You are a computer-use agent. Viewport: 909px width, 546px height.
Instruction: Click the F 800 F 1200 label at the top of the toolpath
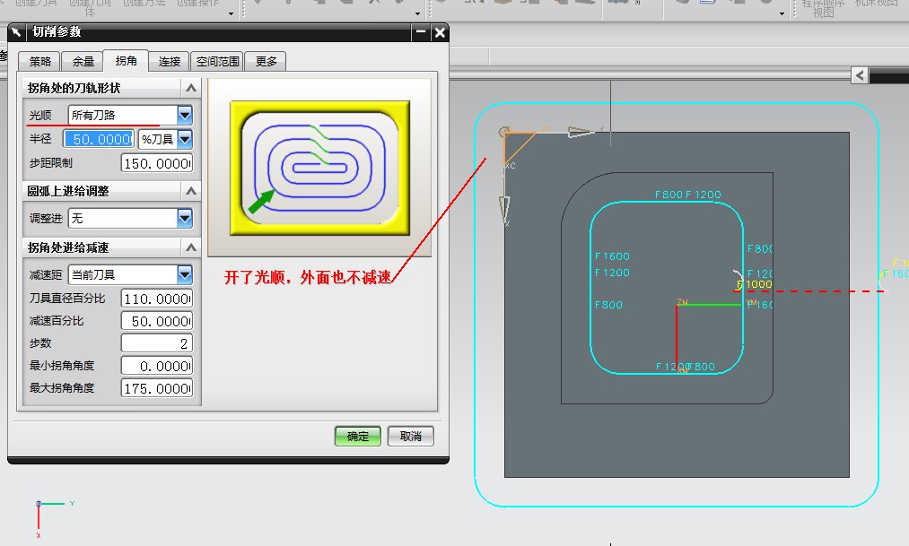(688, 195)
